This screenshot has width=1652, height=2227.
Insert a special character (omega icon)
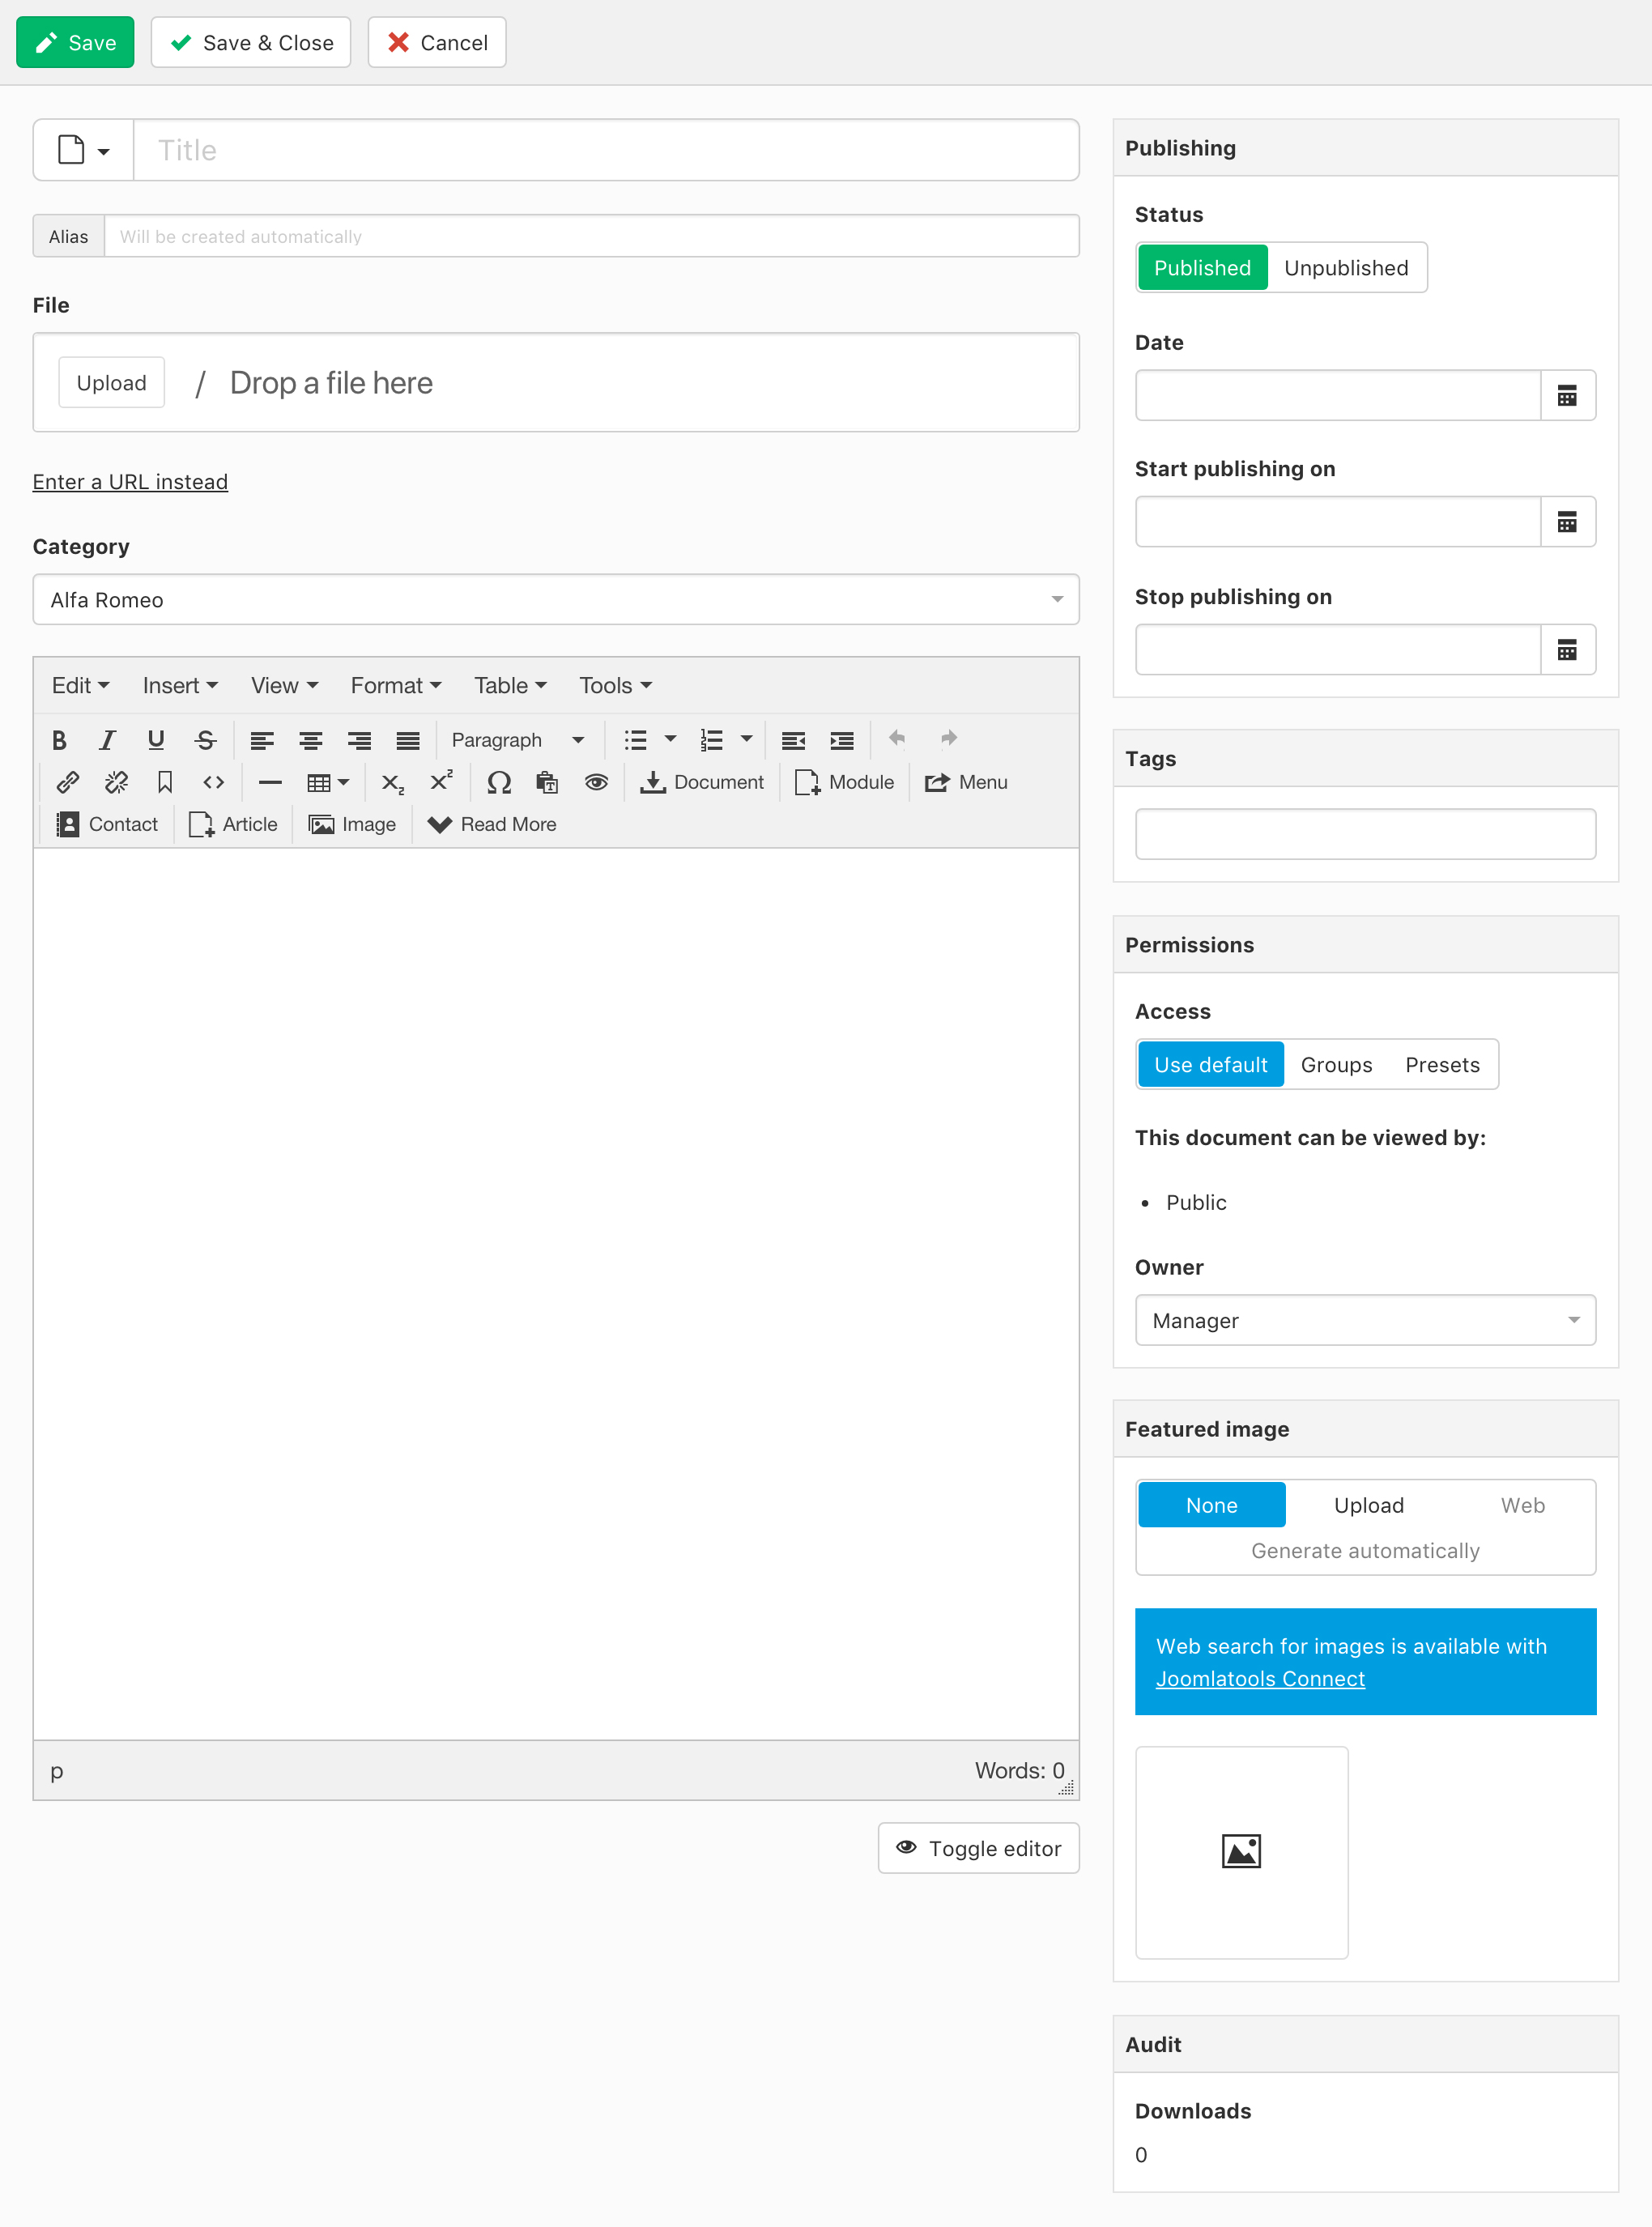498,782
